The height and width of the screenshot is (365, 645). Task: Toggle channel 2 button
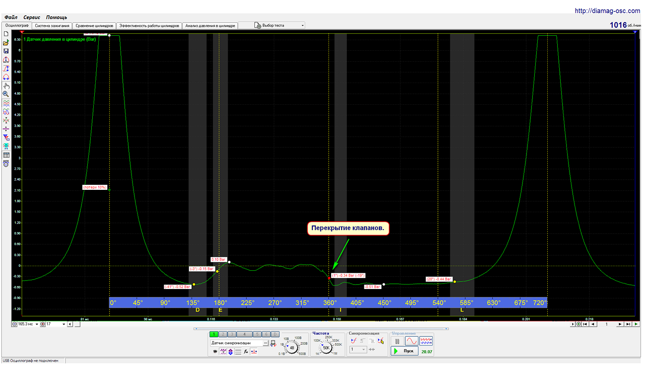pyautogui.click(x=223, y=334)
